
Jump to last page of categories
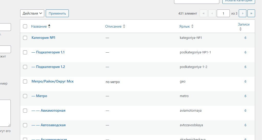251,13
